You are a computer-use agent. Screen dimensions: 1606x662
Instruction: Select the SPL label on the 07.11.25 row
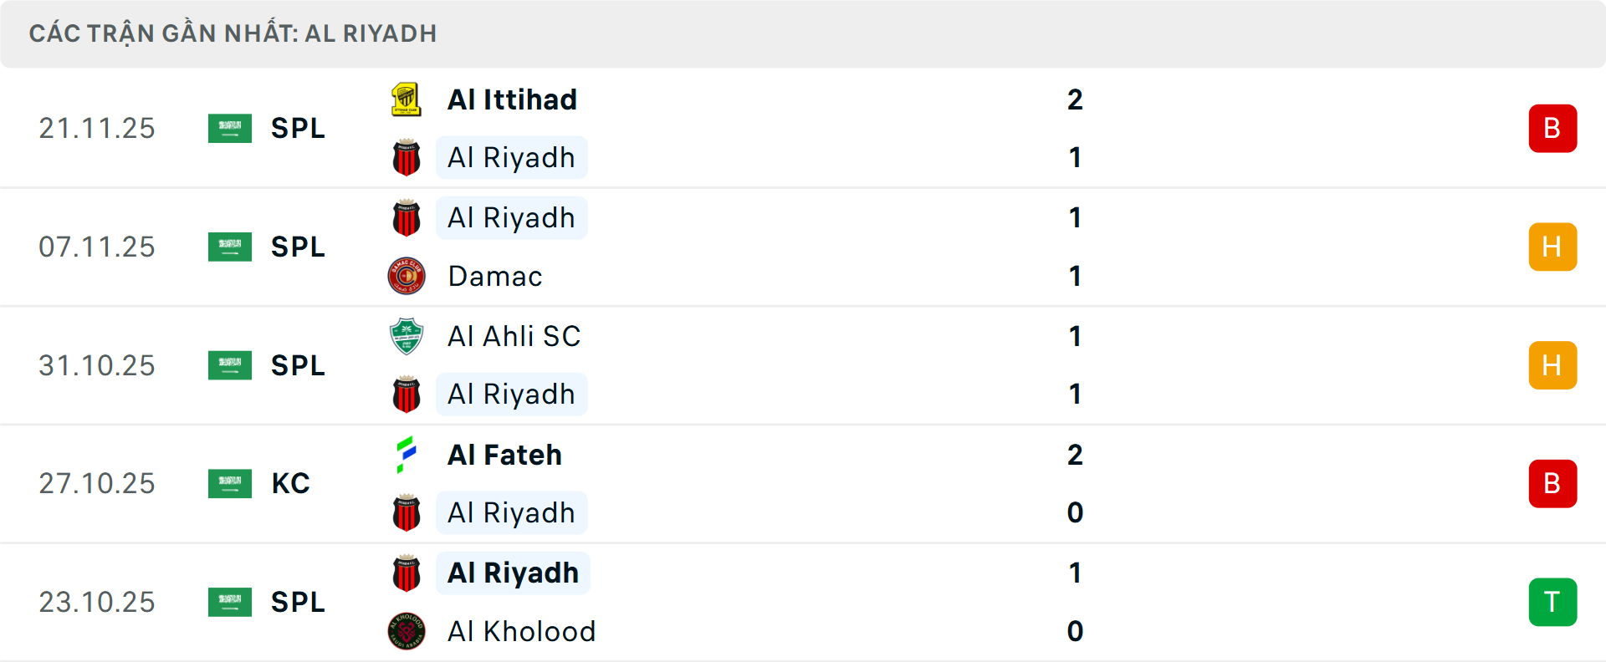pyautogui.click(x=298, y=247)
